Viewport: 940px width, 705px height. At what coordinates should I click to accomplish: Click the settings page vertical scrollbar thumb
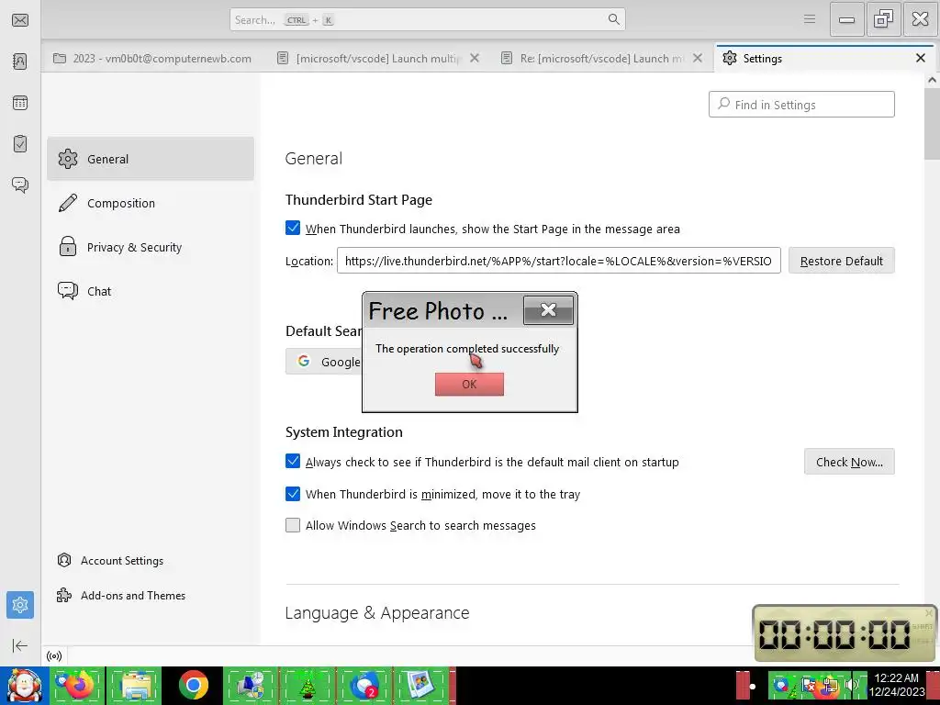(933, 123)
